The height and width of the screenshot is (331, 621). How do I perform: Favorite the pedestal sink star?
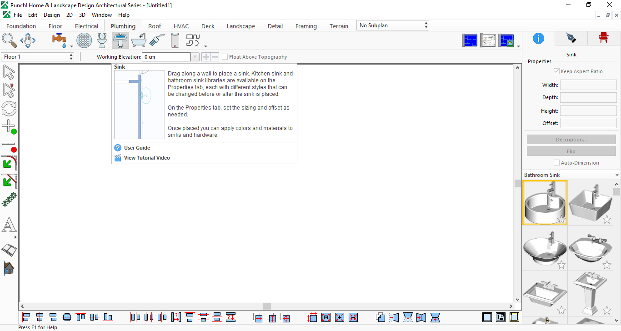pos(607,311)
